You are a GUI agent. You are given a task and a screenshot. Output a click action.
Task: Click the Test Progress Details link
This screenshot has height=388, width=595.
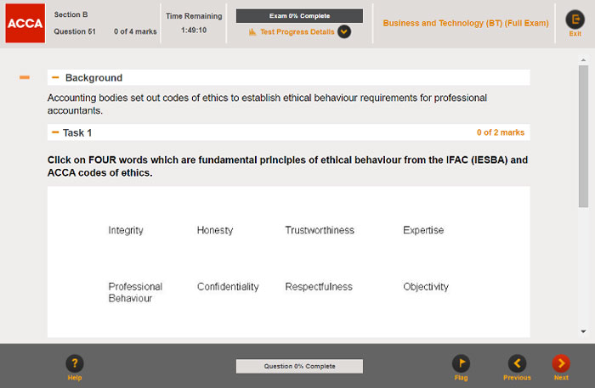pos(297,32)
